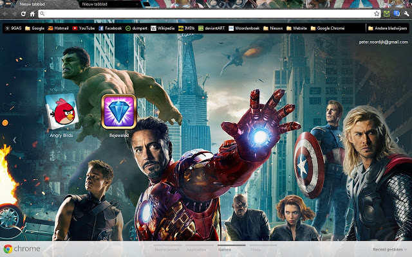412x257 pixels.
Task: Expand the Andere bladwijzers folder
Action: coord(388,28)
